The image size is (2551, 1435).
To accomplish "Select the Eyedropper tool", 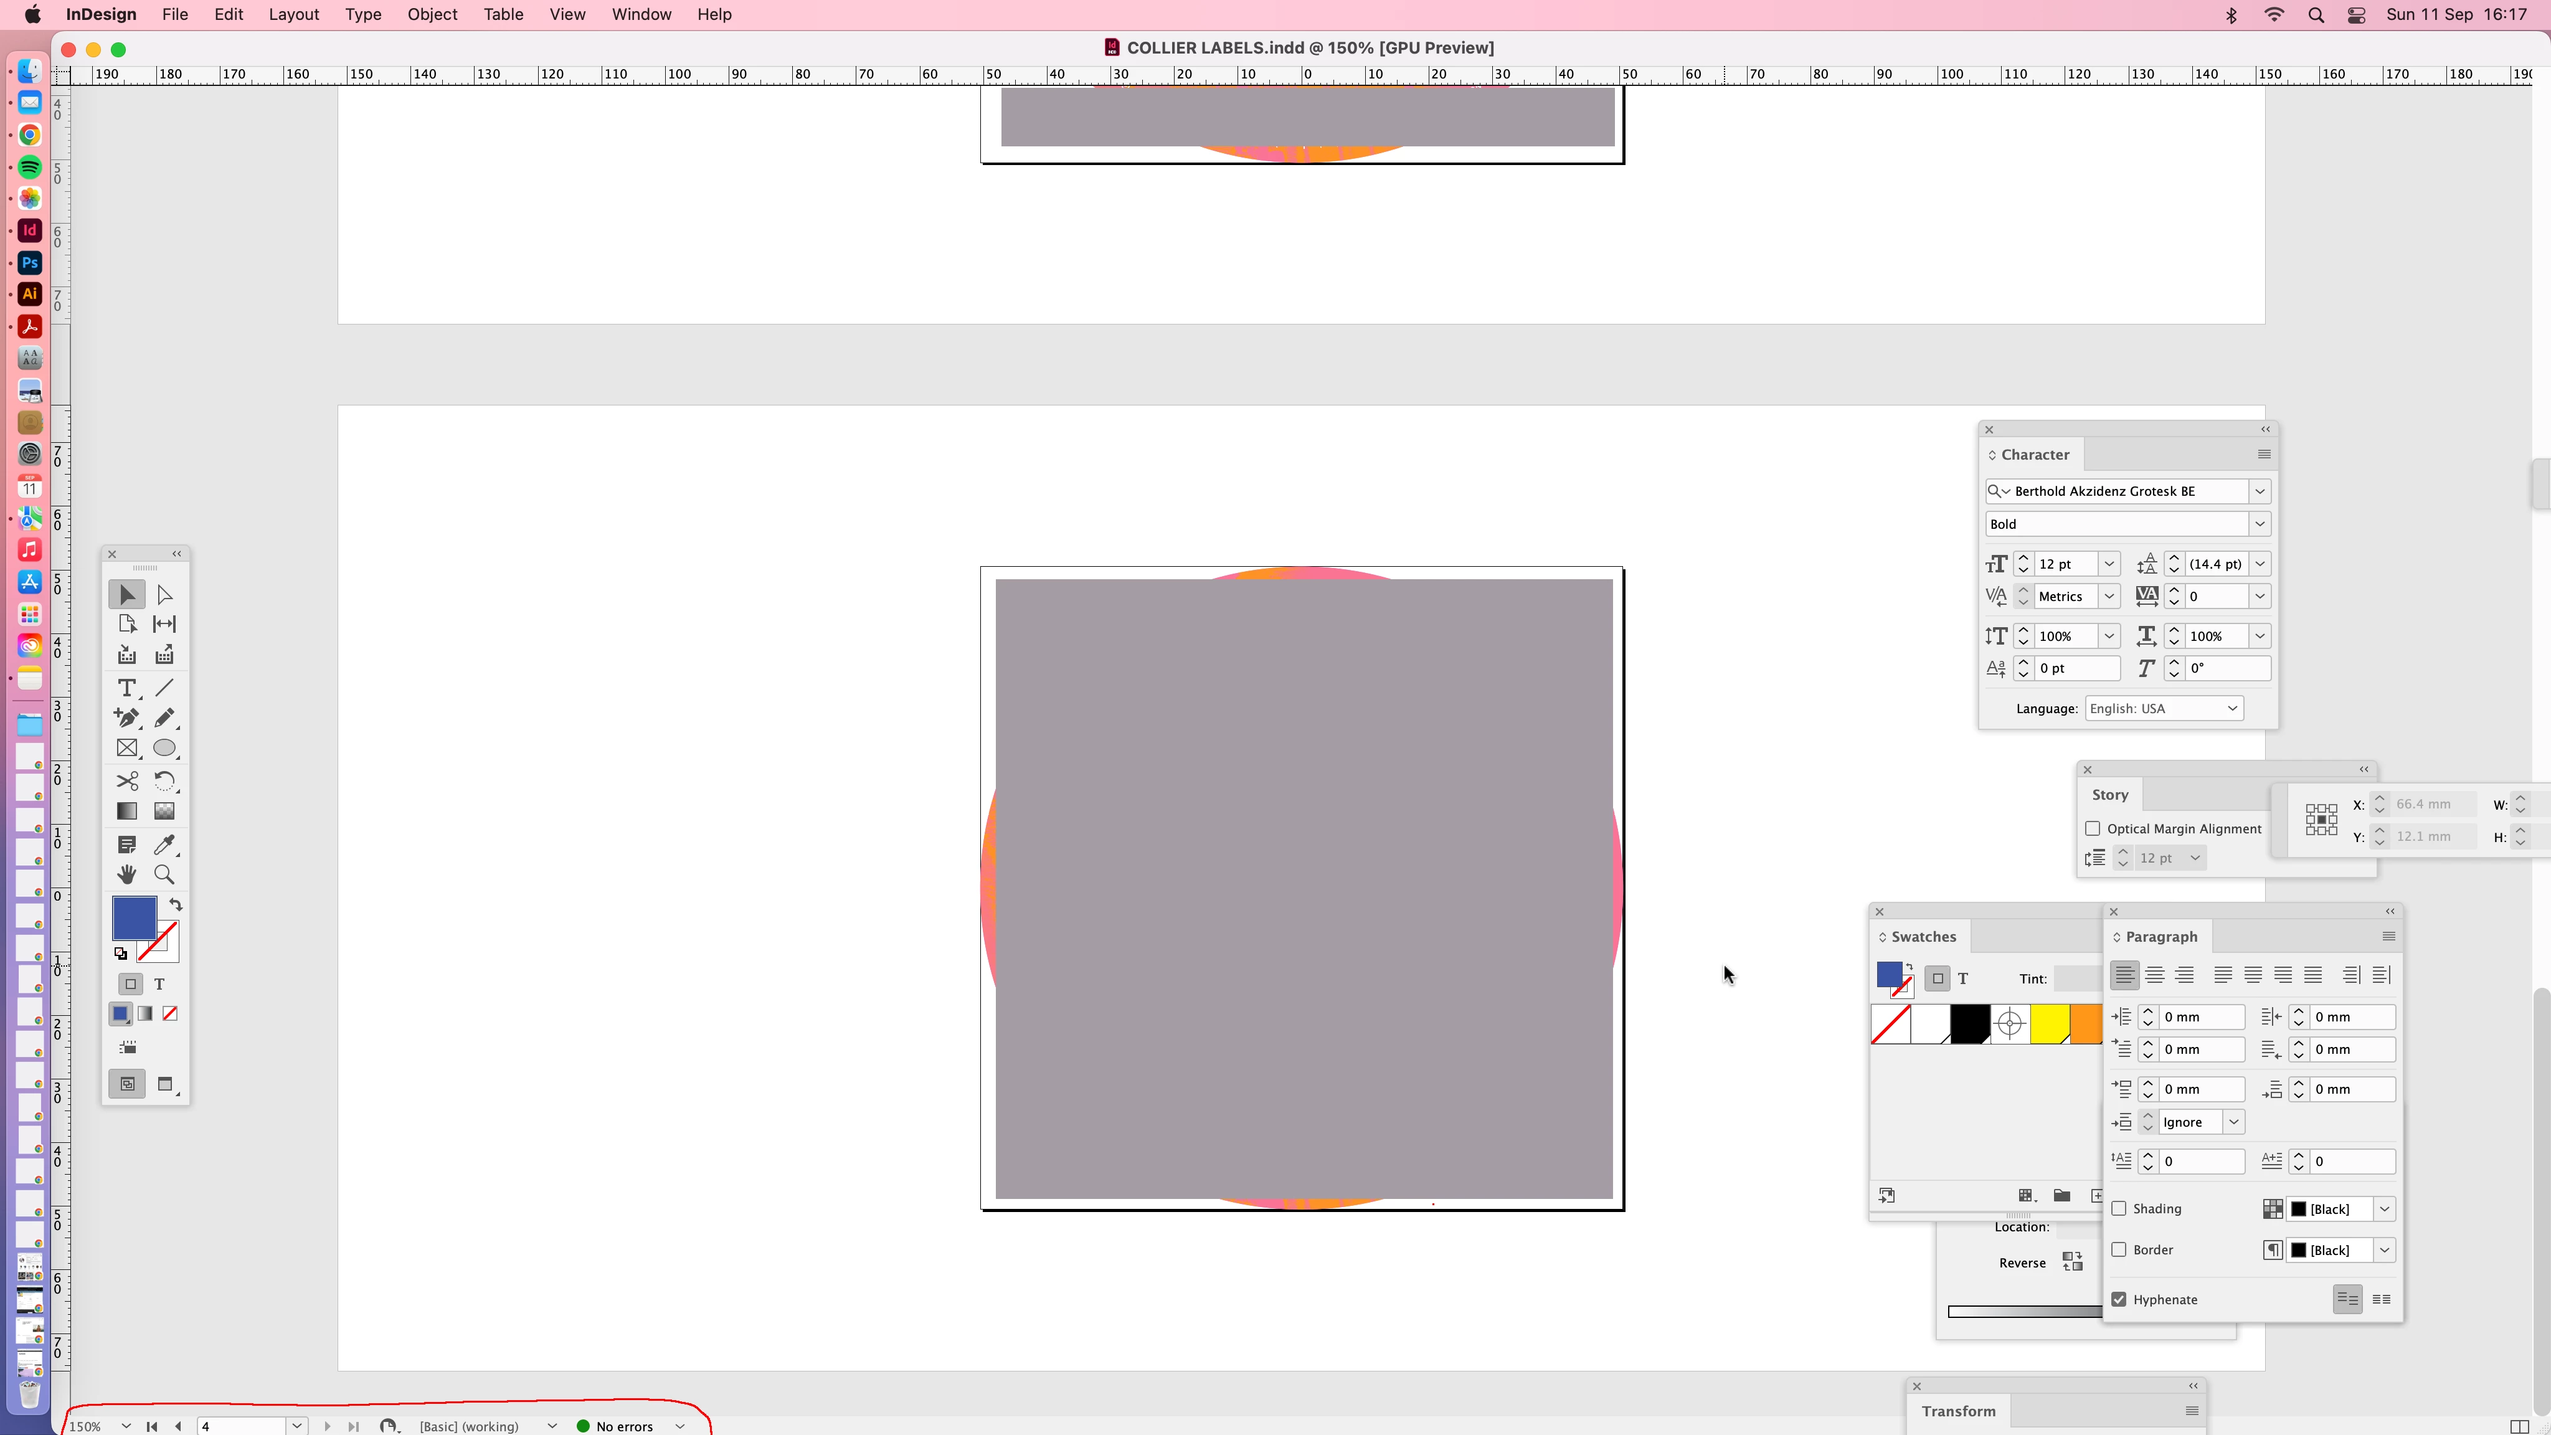I will pyautogui.click(x=164, y=845).
